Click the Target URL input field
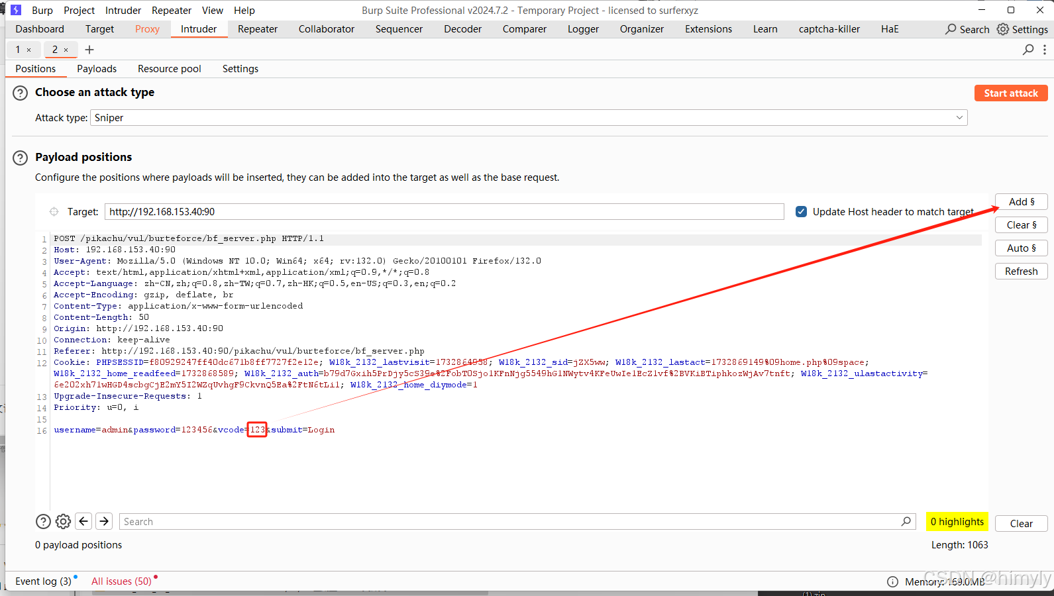Viewport: 1054px width, 596px height. tap(445, 212)
